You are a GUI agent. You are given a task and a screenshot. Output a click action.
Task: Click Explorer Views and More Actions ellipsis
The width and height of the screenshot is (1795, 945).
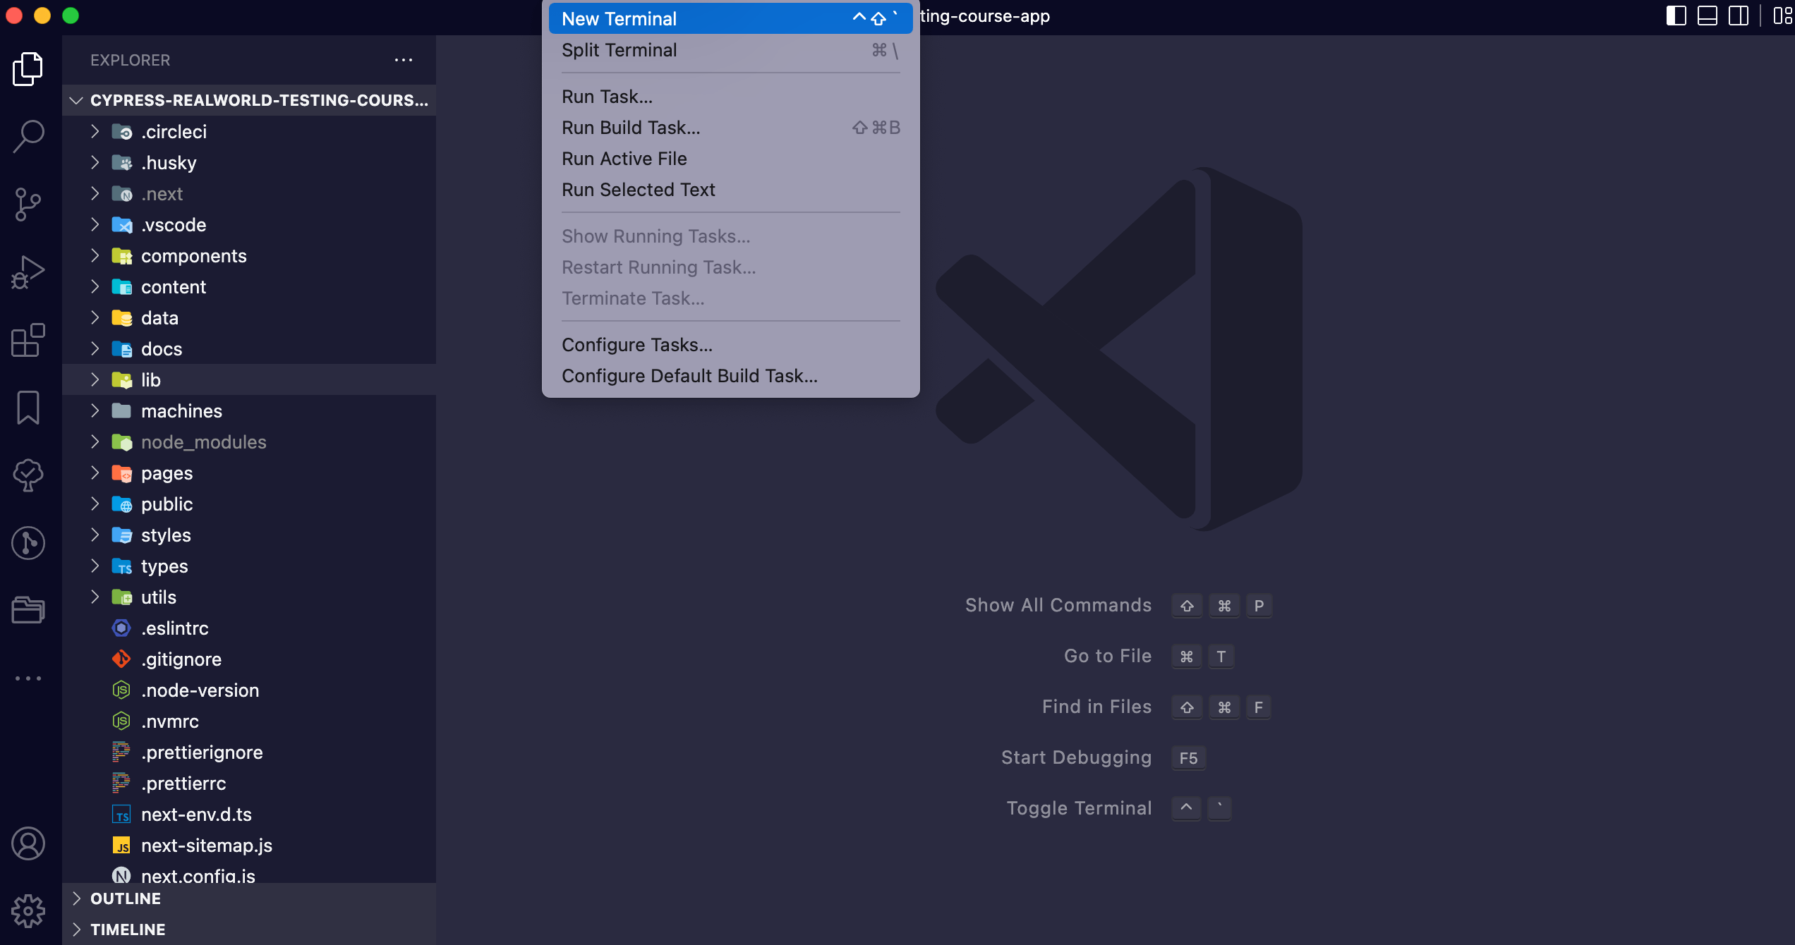point(404,60)
